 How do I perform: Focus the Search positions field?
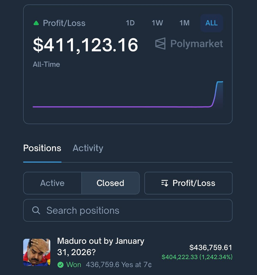(x=134, y=211)
